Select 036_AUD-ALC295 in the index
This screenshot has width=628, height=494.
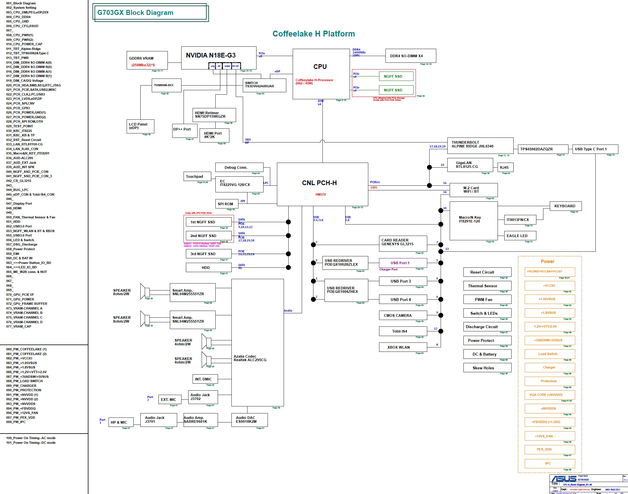click(x=20, y=158)
